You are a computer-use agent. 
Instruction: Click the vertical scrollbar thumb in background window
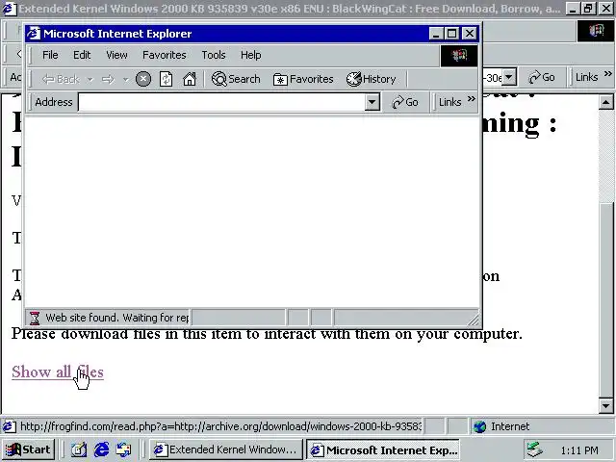tap(605, 300)
